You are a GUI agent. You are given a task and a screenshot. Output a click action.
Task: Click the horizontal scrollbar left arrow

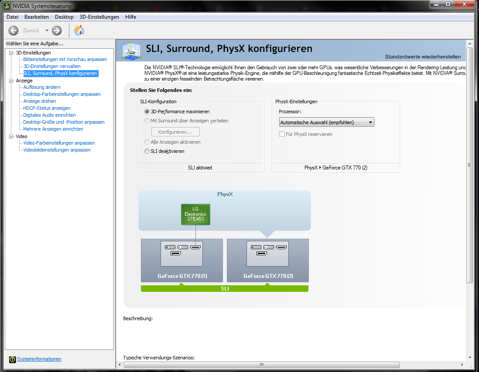click(120, 365)
